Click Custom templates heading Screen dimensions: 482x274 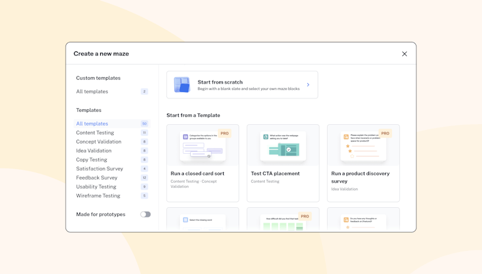(98, 78)
